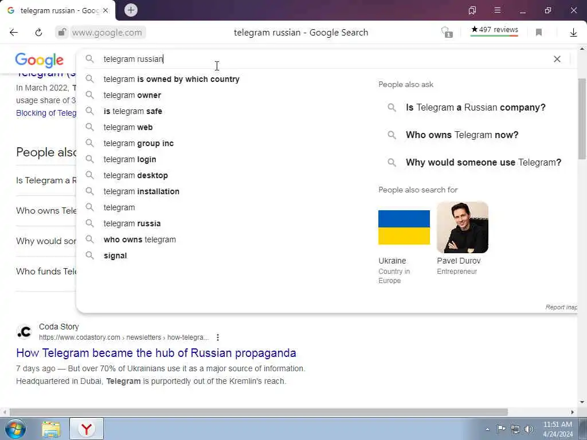This screenshot has height=440, width=587.
Task: Click magnifier icon beside telegram web suggestion
Action: [x=89, y=127]
